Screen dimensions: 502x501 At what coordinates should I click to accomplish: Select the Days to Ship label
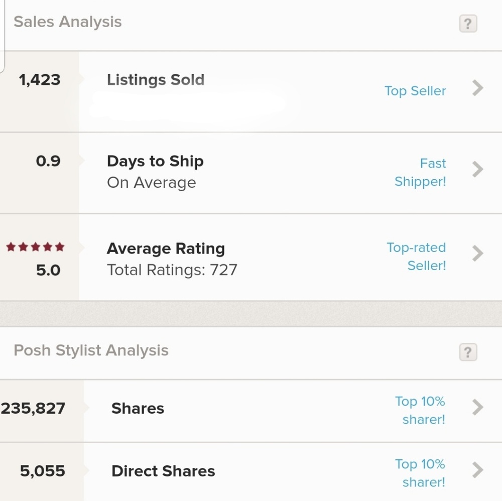[155, 161]
